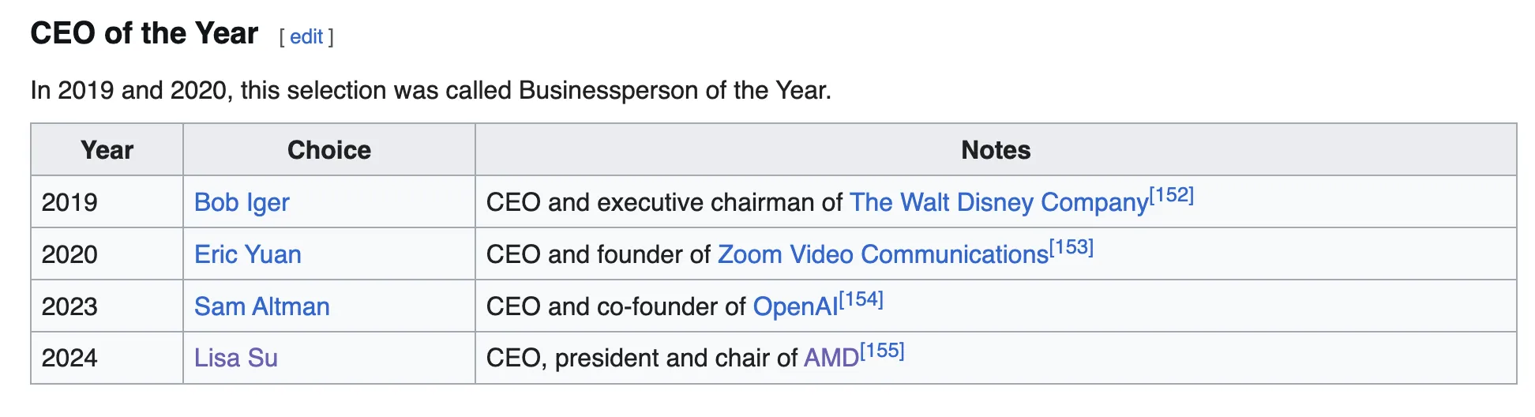Go to the AMD article link

coord(831,358)
